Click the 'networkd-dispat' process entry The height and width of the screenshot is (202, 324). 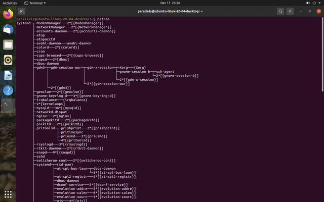pos(52,112)
